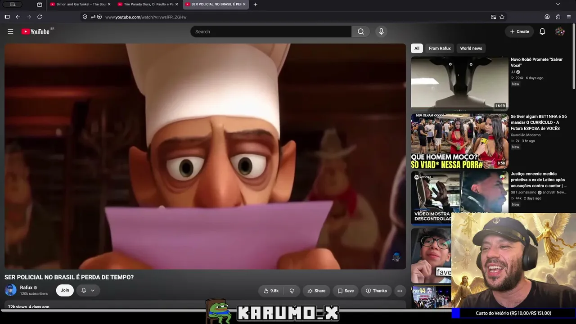Open the recent browsing history icon in the tab bar

pyautogui.click(x=40, y=4)
